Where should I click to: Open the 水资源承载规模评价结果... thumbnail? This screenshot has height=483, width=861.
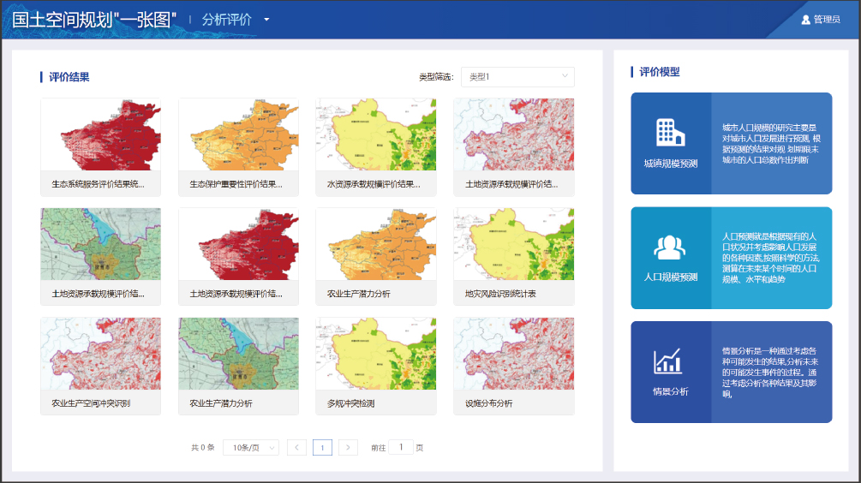point(376,134)
